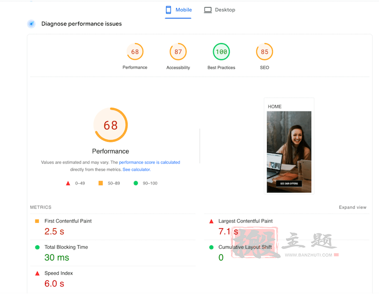Screen dimensions: 379x294
Task: Select the SEO 85 score gauge
Action: pos(264,52)
